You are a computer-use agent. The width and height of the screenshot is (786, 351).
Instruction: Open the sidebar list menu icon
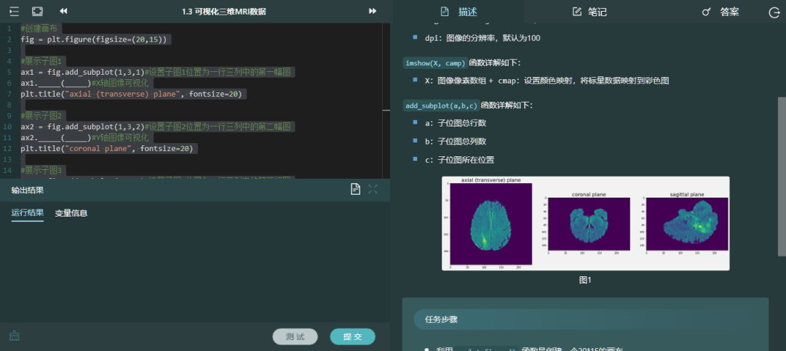tap(14, 11)
